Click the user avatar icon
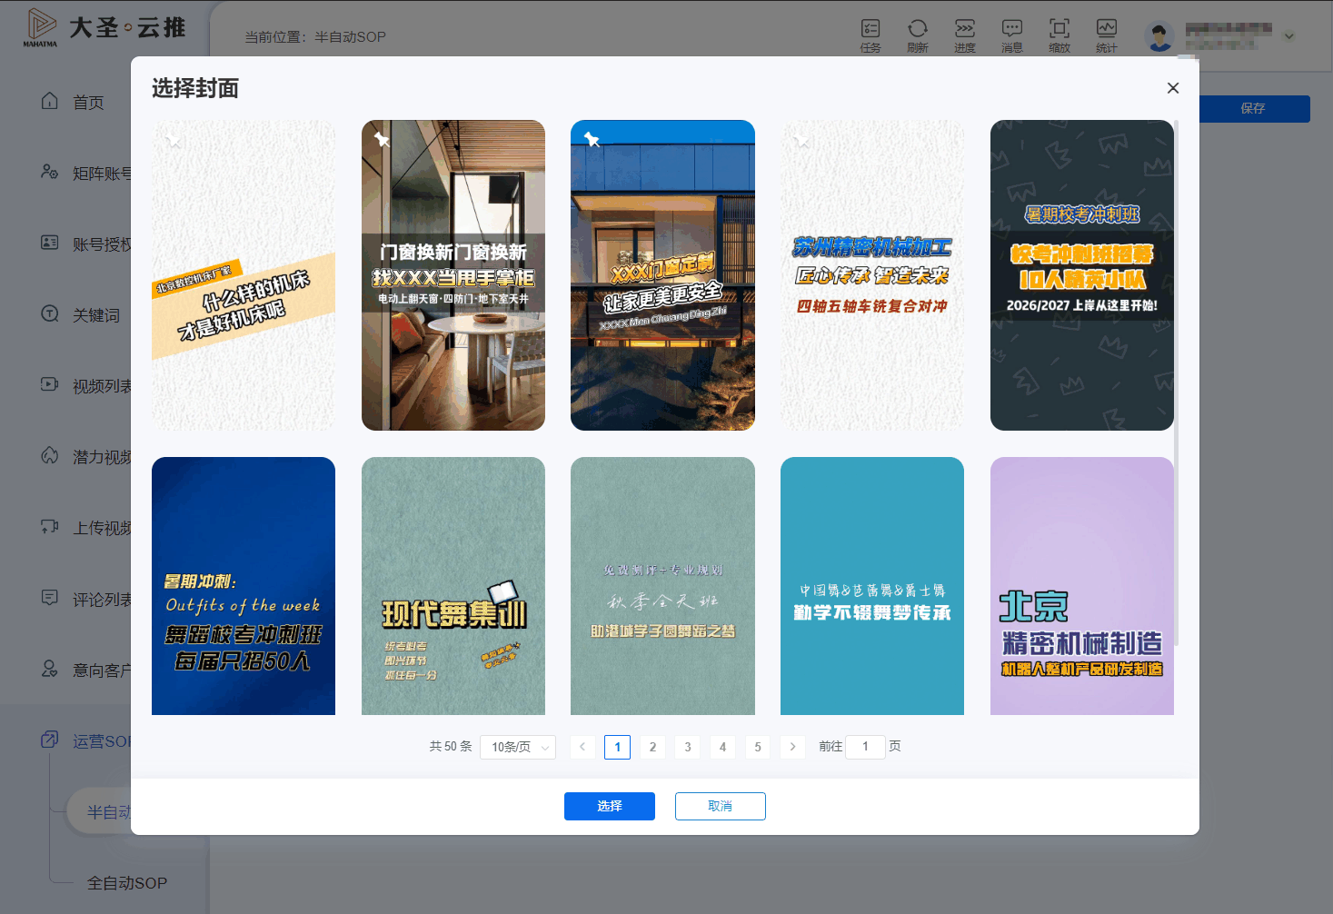The image size is (1333, 914). tap(1159, 36)
